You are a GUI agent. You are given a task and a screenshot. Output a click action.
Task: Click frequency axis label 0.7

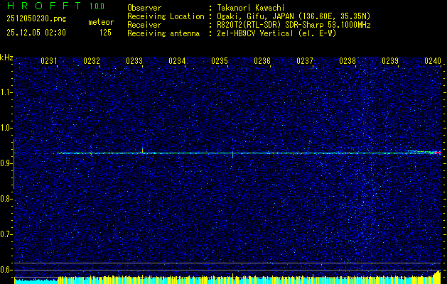[6, 234]
